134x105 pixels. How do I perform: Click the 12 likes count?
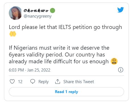(x=20, y=82)
